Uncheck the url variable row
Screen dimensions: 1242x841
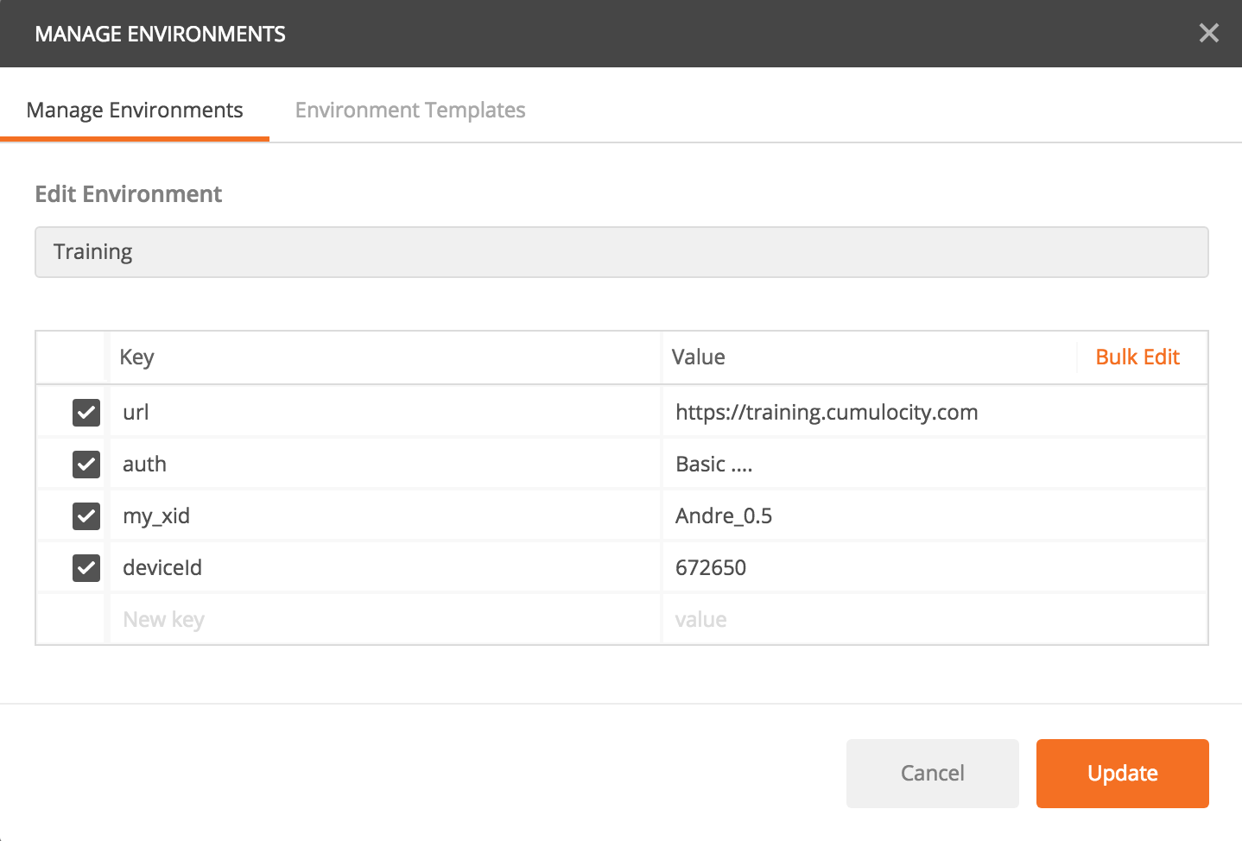pyautogui.click(x=86, y=413)
